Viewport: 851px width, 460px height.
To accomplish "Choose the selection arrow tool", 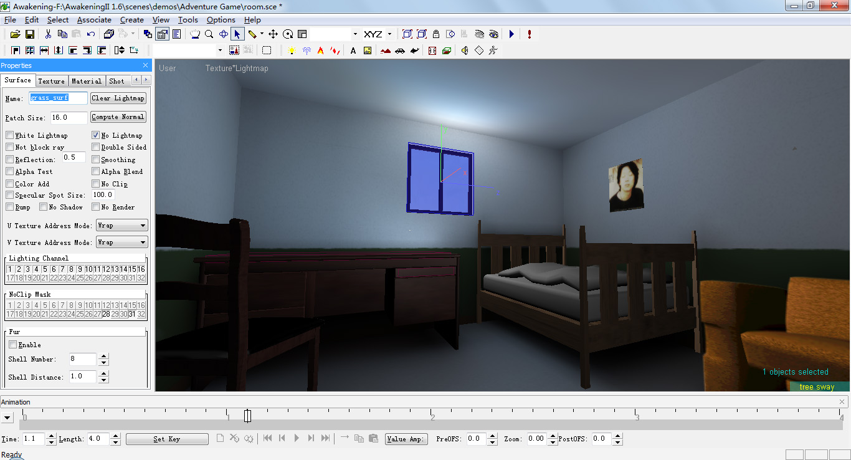I will click(237, 34).
